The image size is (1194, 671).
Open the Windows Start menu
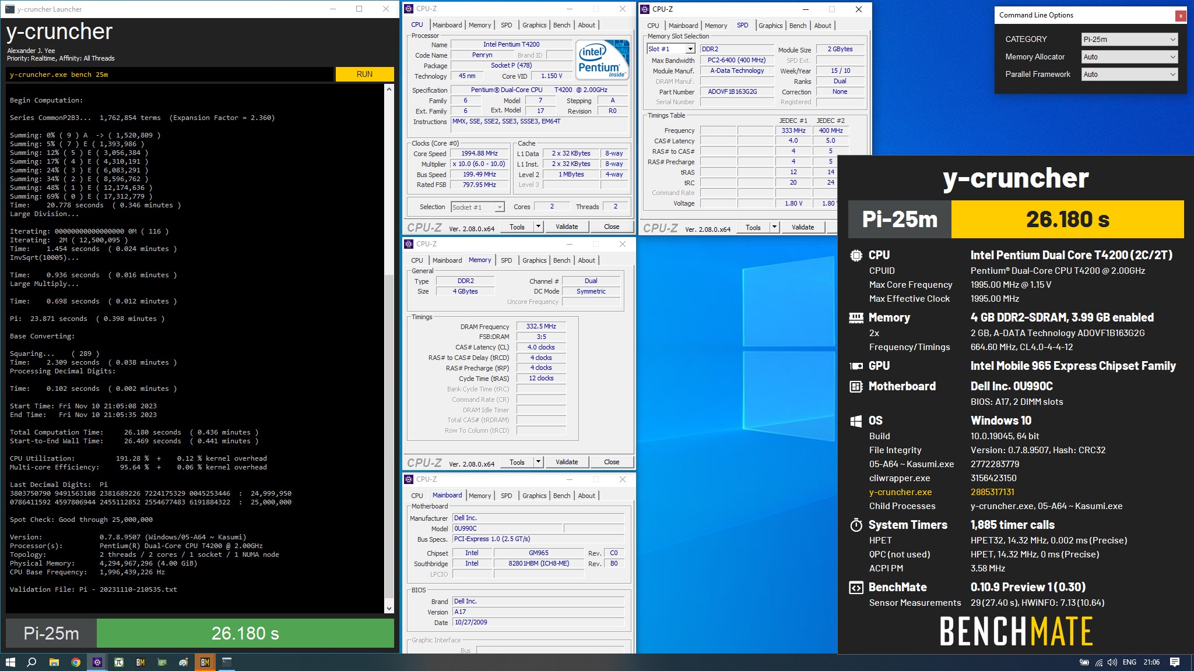10,662
